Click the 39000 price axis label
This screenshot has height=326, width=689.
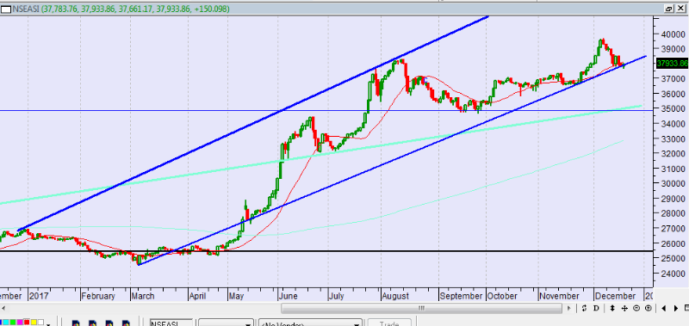coord(674,49)
